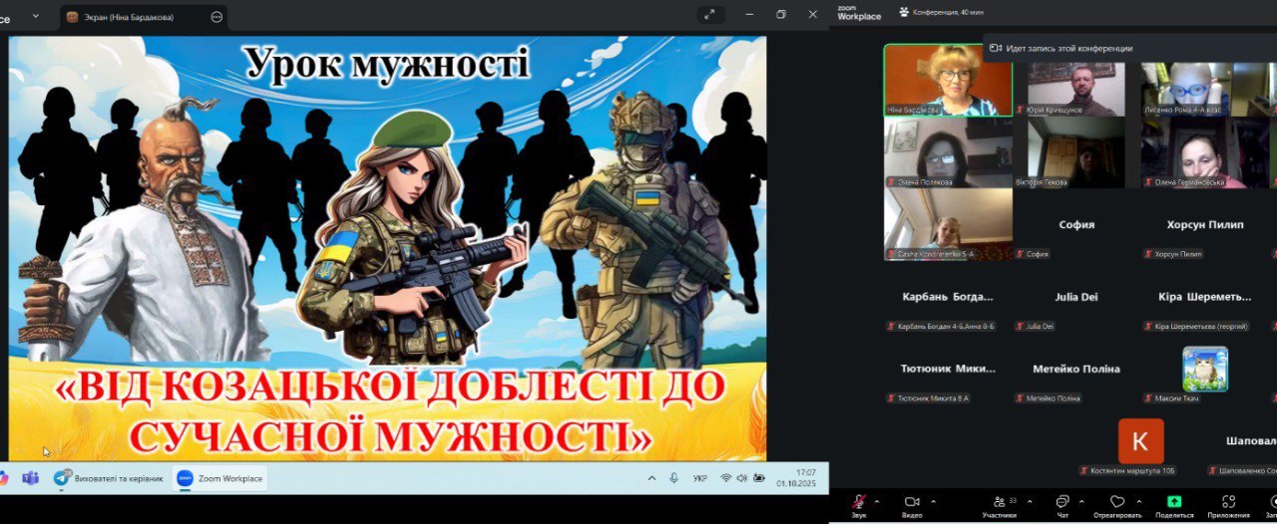The image size is (1277, 524).
Task: Open the Конференция meeting info at the top
Action: point(941,12)
